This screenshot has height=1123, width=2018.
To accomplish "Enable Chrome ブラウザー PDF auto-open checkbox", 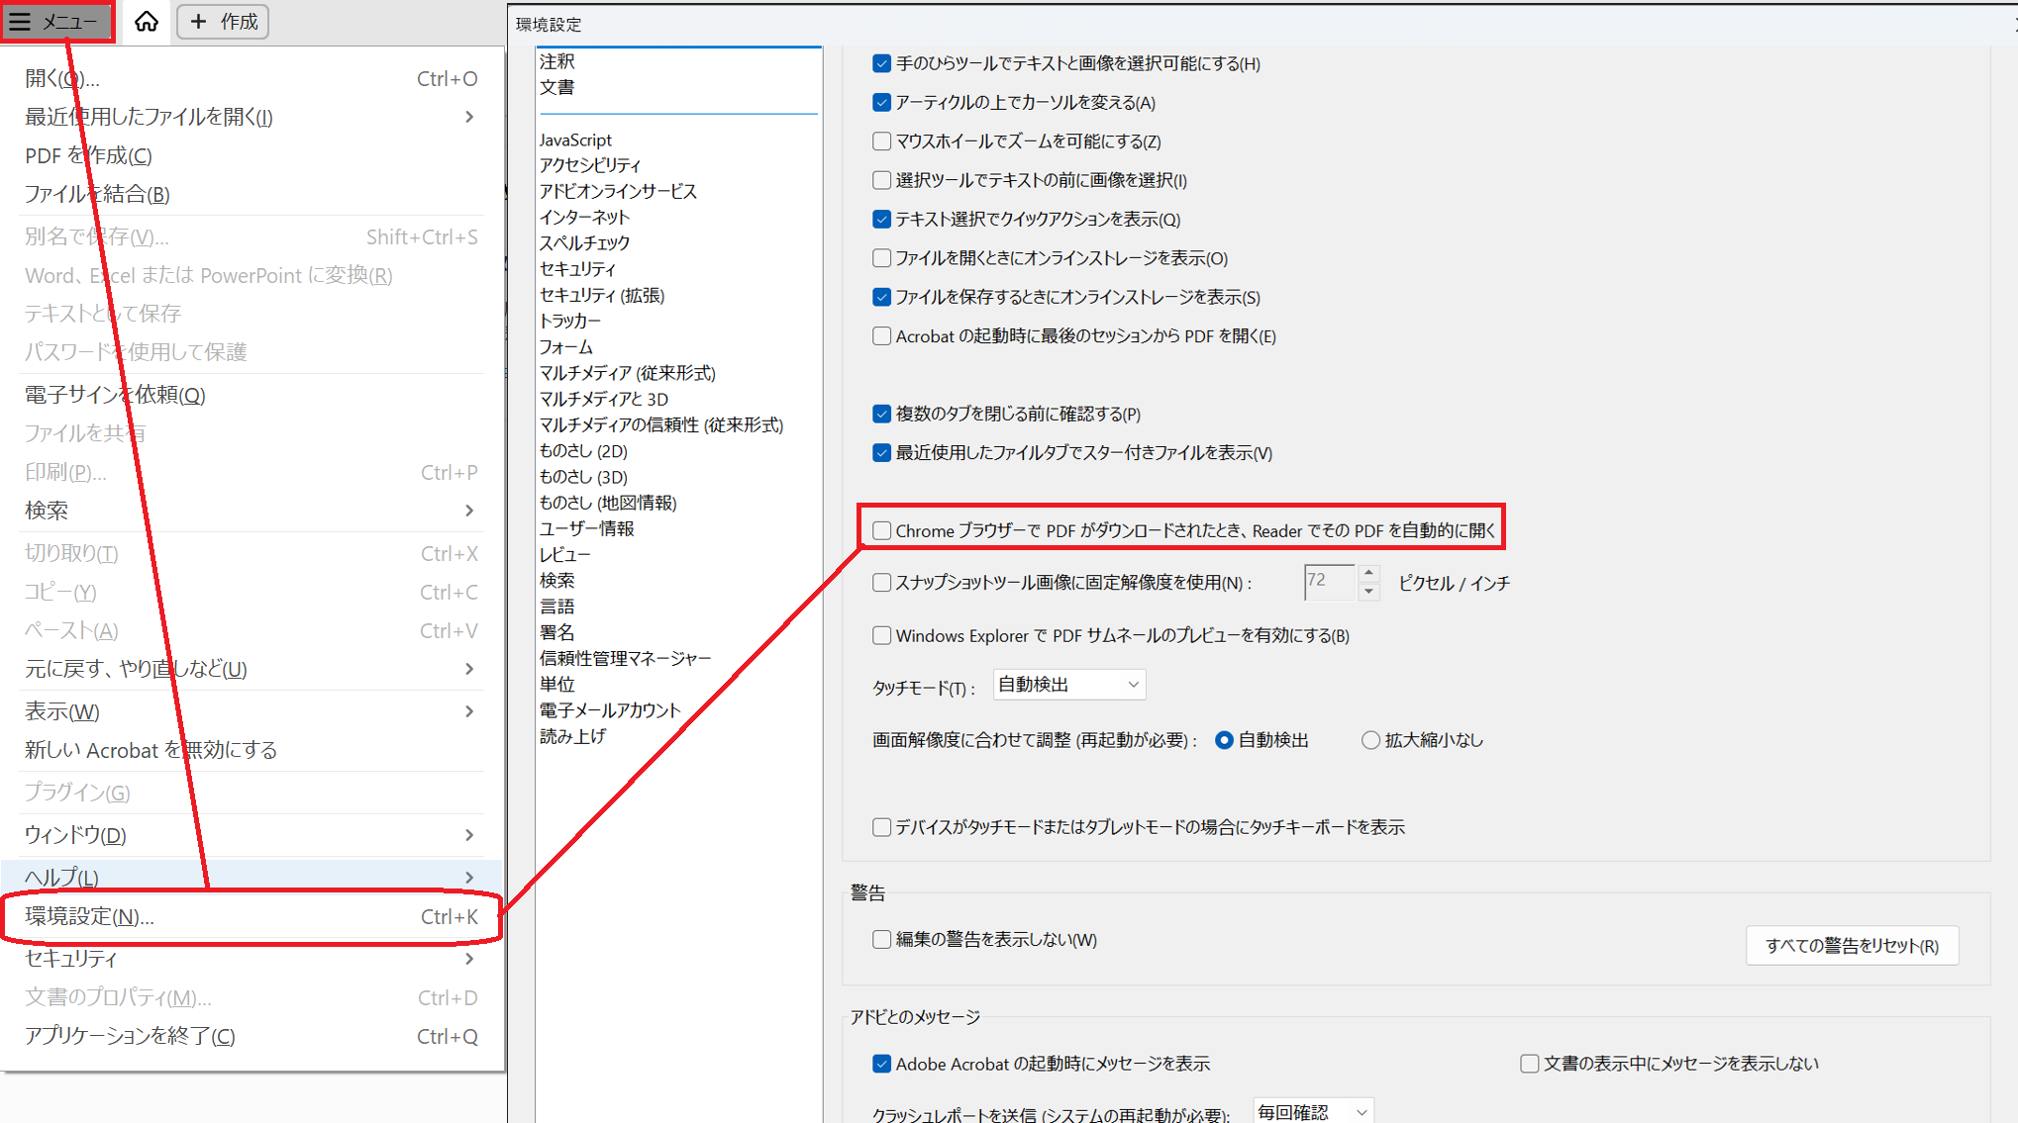I will [x=881, y=530].
